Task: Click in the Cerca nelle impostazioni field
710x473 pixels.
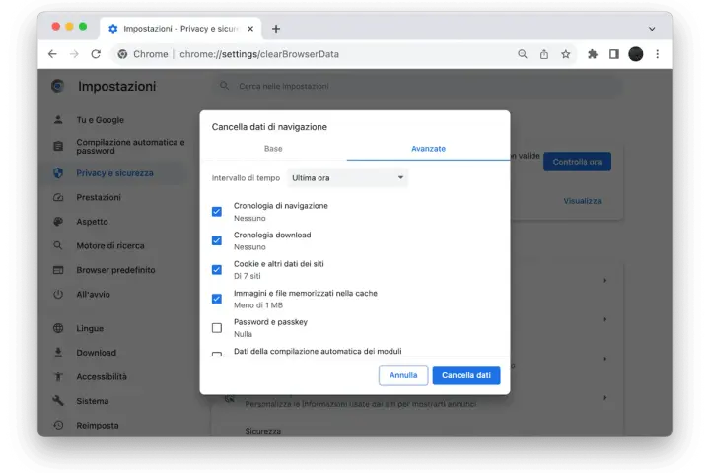Action: tap(416, 86)
